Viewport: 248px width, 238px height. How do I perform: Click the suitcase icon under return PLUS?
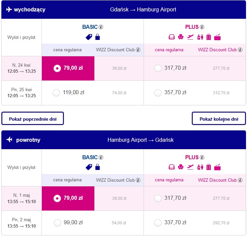pyautogui.click(x=209, y=167)
